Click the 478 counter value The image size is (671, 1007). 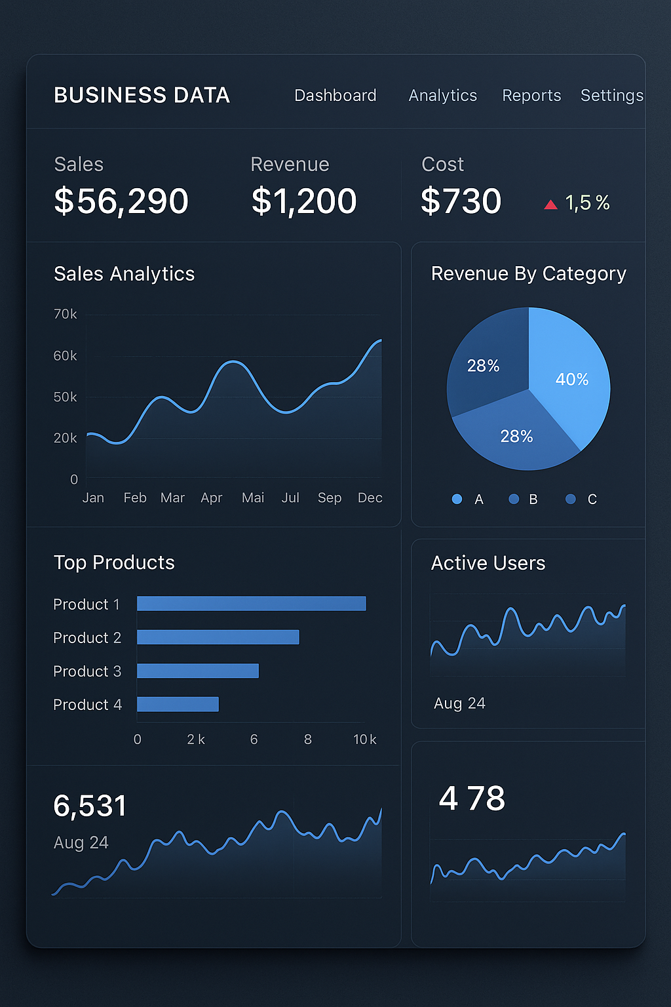(472, 797)
